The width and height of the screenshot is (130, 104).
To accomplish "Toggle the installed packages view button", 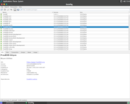I will [15, 9].
